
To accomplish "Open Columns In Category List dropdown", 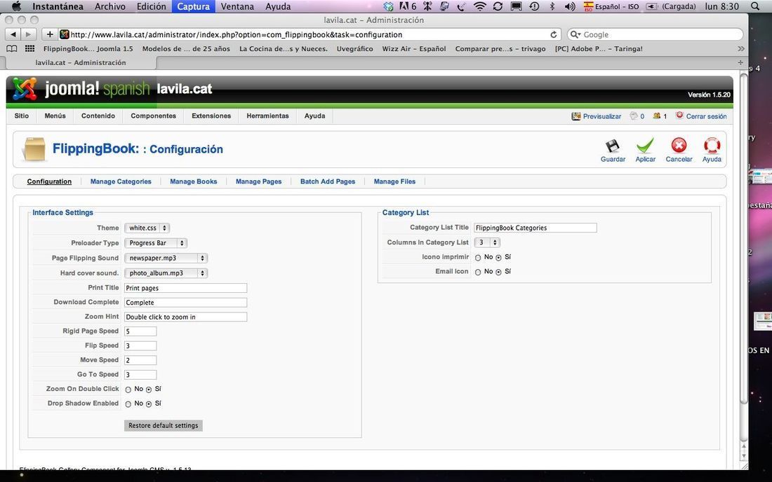I will pos(487,242).
